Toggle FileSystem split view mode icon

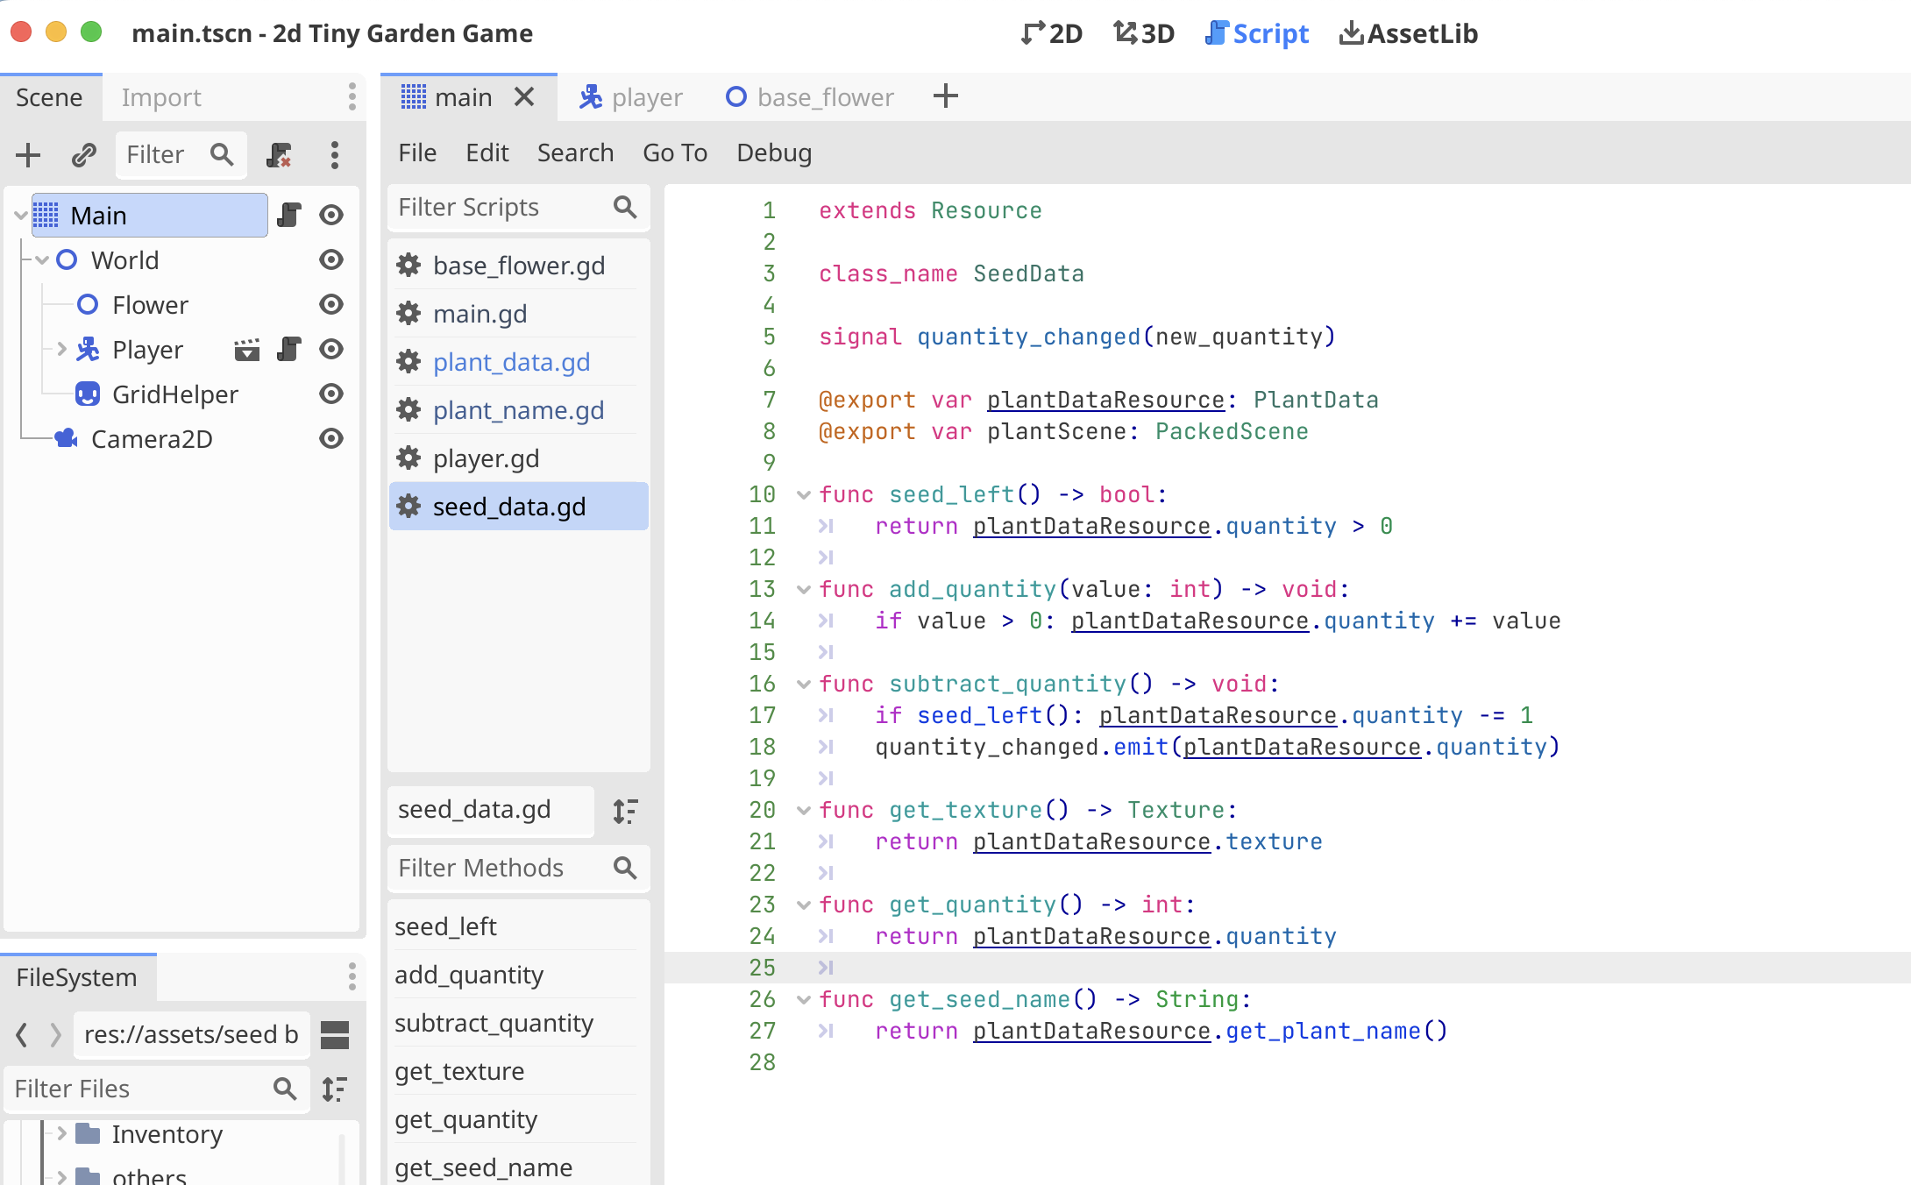[335, 1035]
